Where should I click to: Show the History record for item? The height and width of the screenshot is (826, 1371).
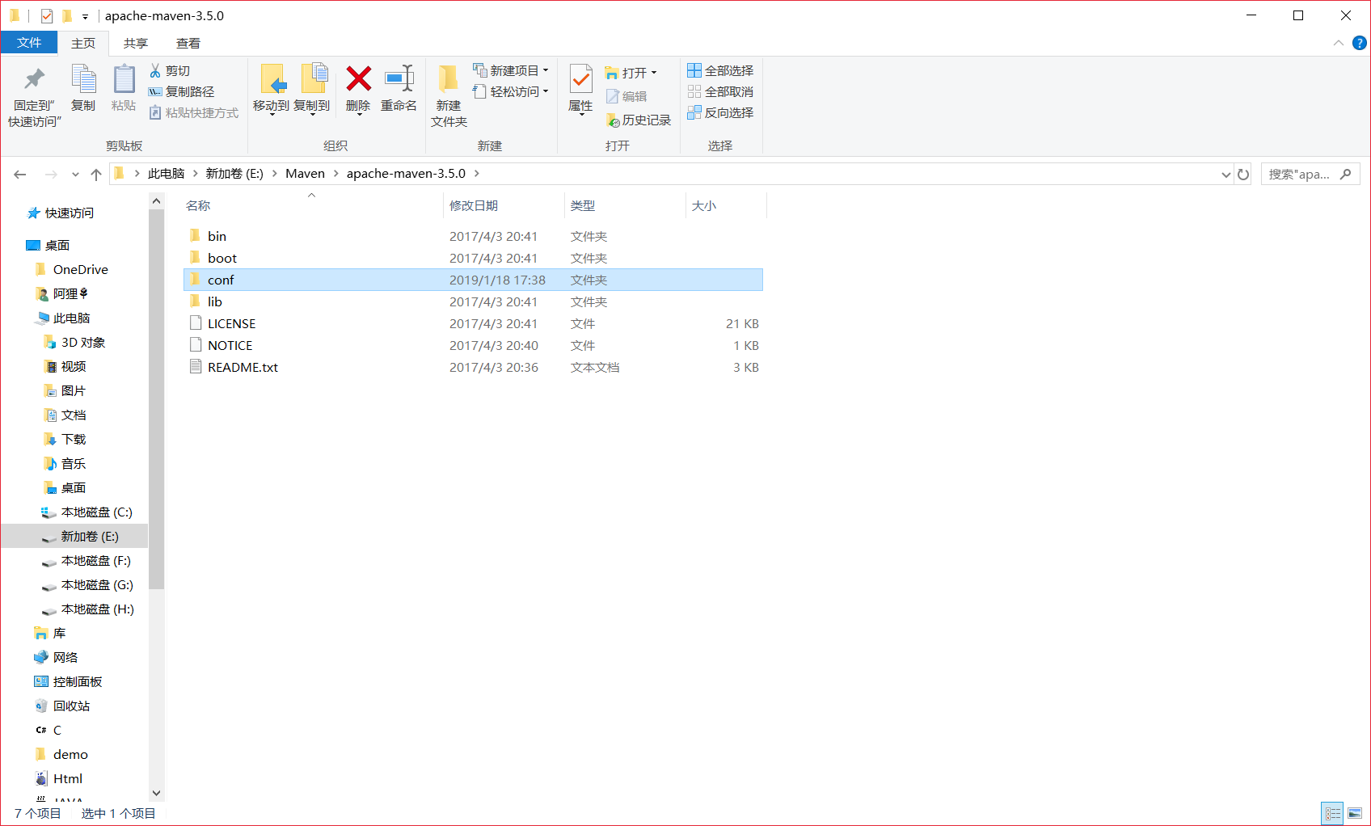tap(639, 120)
